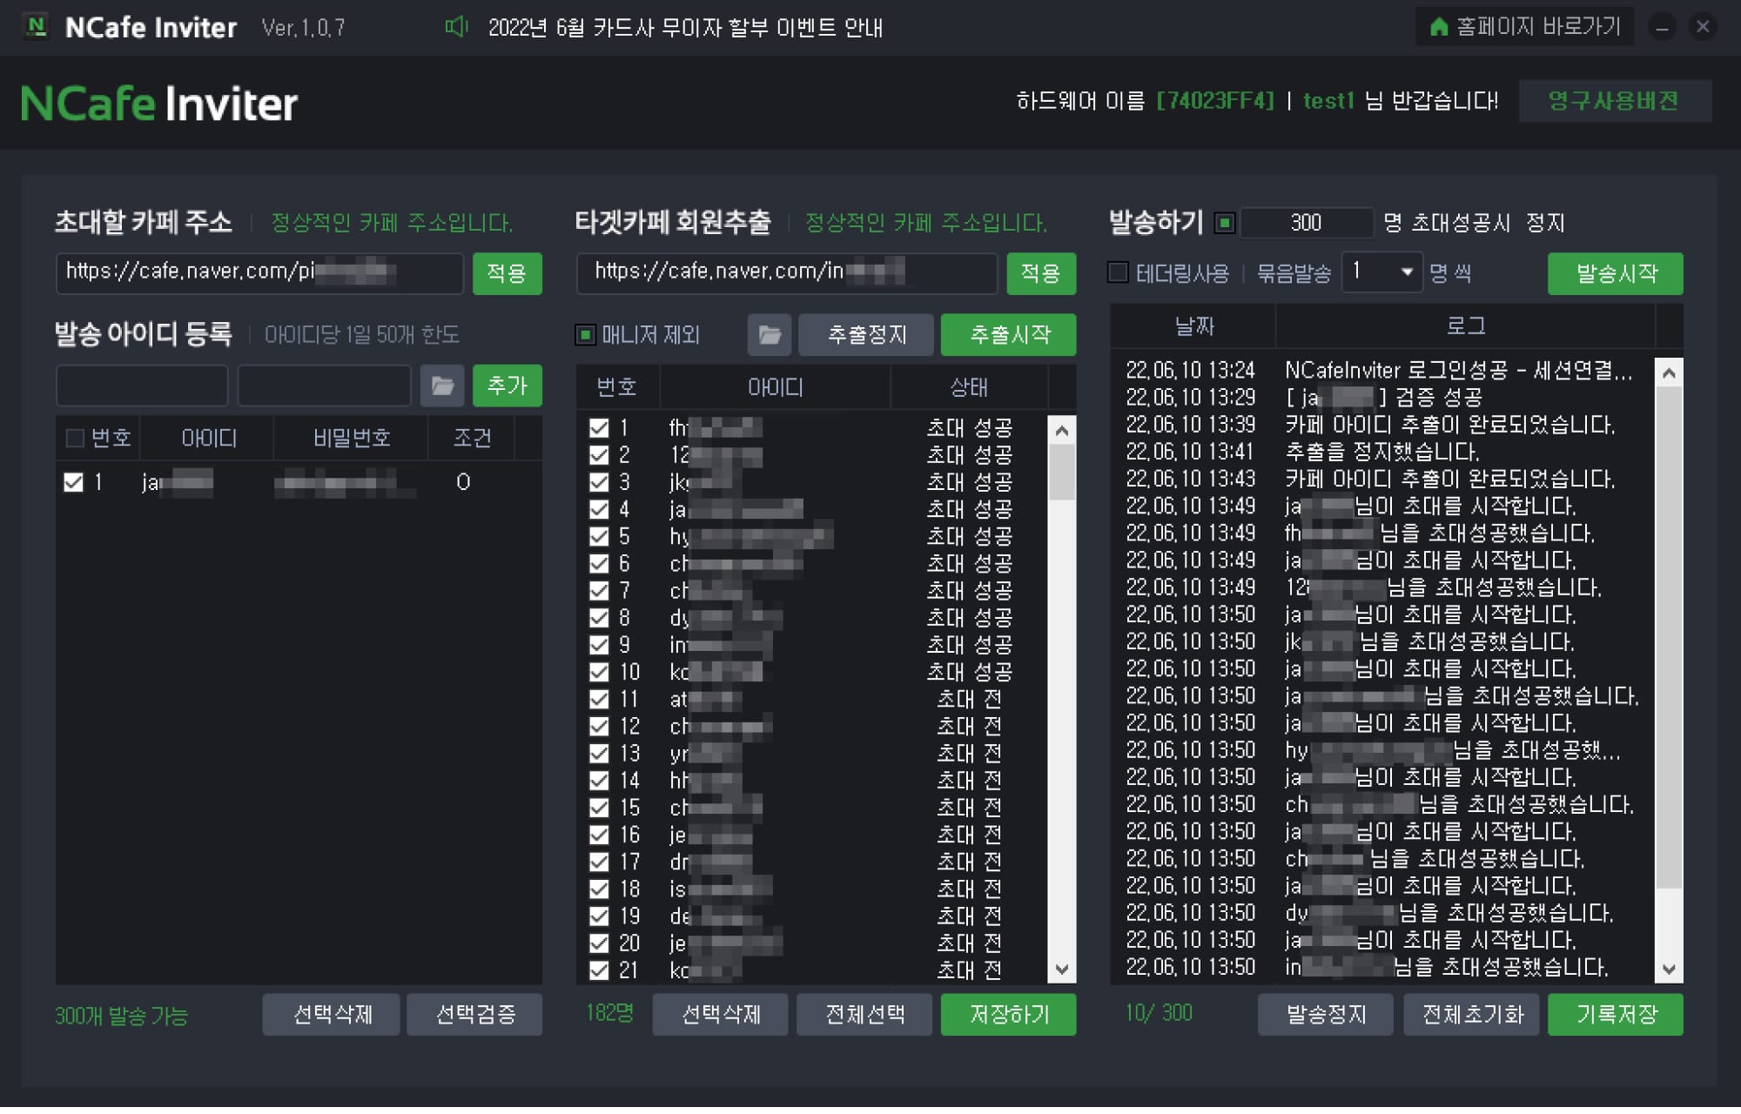
Task: Start extraction with 추출시작
Action: tap(1009, 335)
